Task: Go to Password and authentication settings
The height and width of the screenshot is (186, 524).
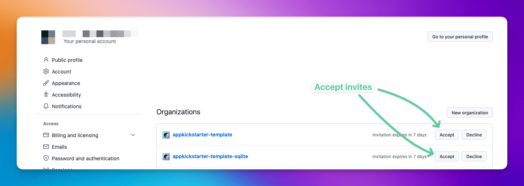Action: click(86, 158)
